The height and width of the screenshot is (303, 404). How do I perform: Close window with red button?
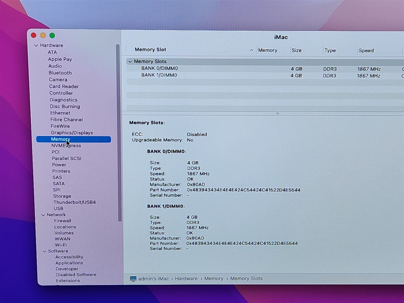pos(34,35)
